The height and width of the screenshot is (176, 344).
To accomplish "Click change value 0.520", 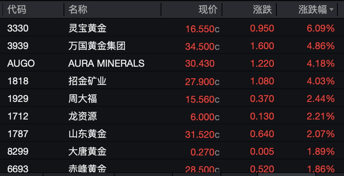I will click(262, 169).
